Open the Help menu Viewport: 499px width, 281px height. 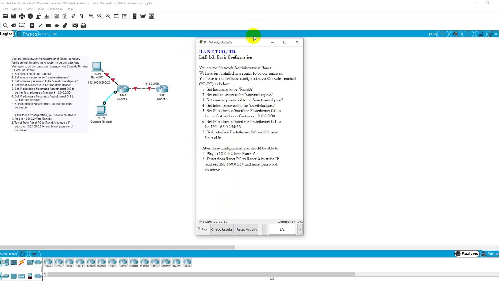(x=70, y=9)
